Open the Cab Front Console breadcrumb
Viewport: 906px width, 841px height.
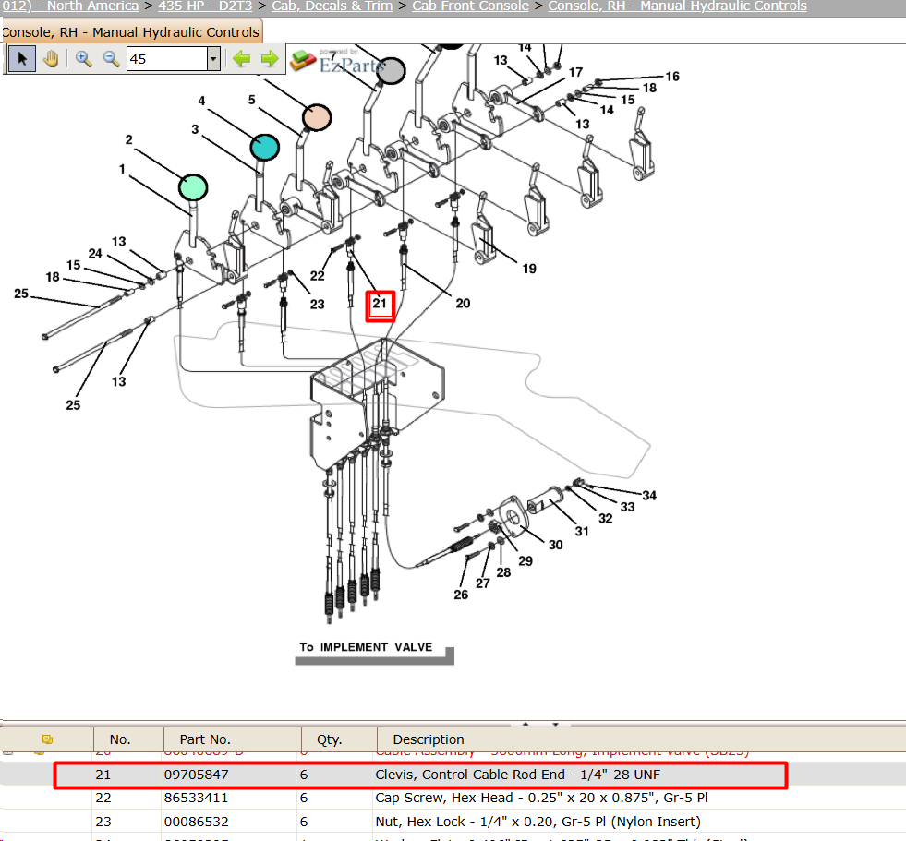pyautogui.click(x=470, y=6)
